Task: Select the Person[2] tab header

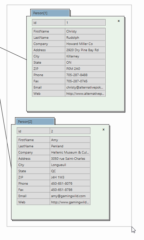Action: pyautogui.click(x=35, y=121)
